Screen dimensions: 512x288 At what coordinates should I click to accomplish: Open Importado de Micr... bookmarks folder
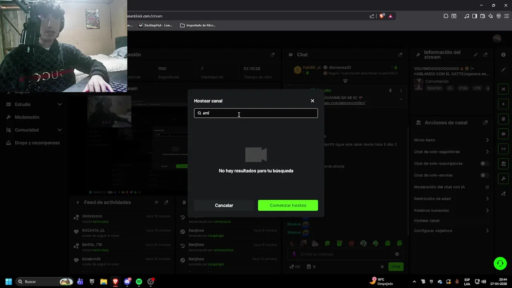coord(198,25)
